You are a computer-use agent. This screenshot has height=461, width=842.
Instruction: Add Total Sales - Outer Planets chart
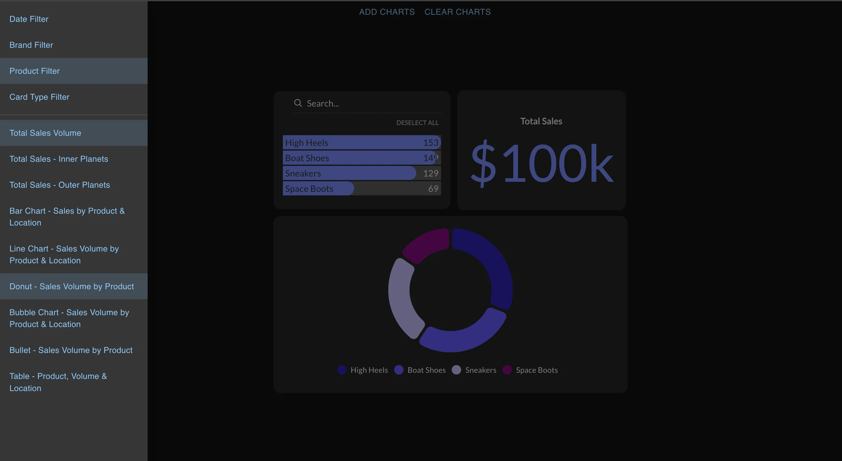click(x=74, y=185)
